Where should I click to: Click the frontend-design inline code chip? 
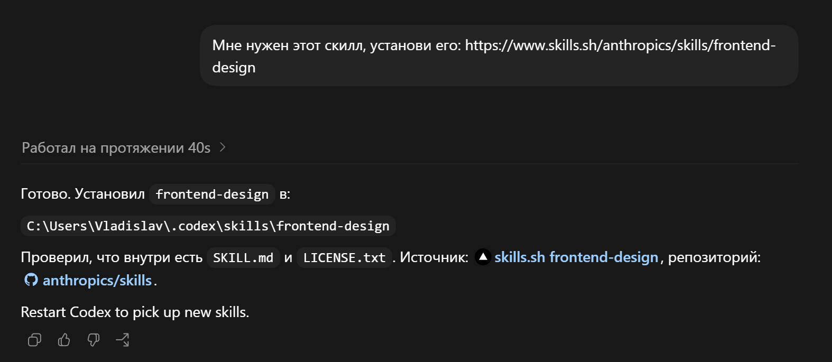click(x=212, y=194)
